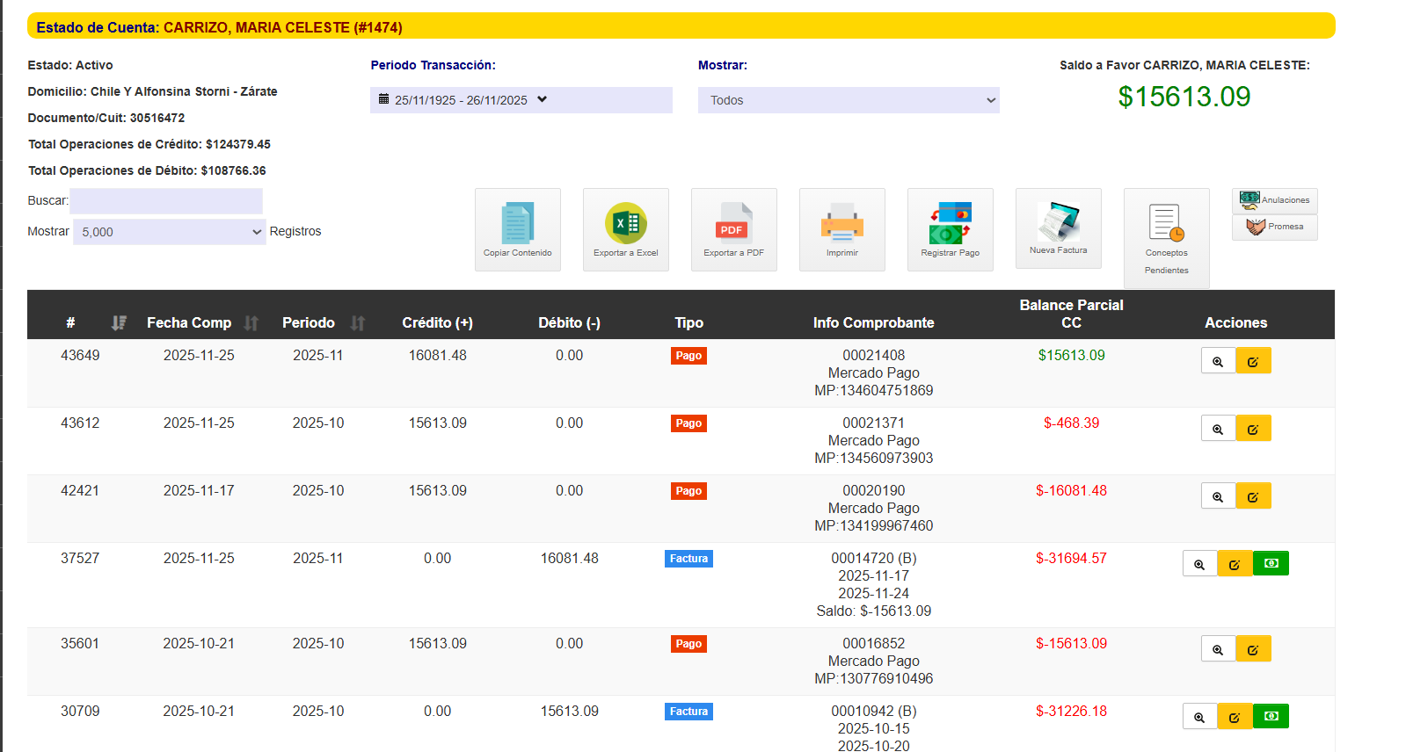This screenshot has height=752, width=1406.
Task: Edit transaction 43612 with the yellow button
Action: click(x=1253, y=429)
